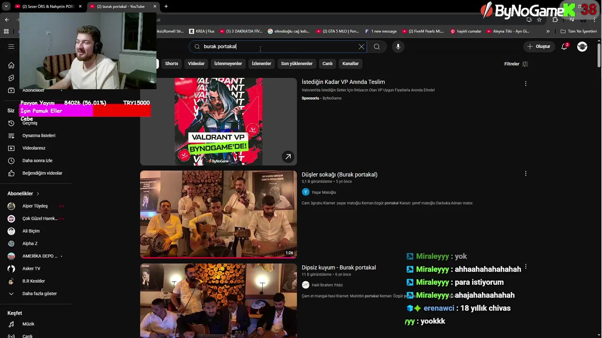Open 'İstediğin Kadar VP Anında Teslim' ad title
The height and width of the screenshot is (338, 602).
(343, 82)
